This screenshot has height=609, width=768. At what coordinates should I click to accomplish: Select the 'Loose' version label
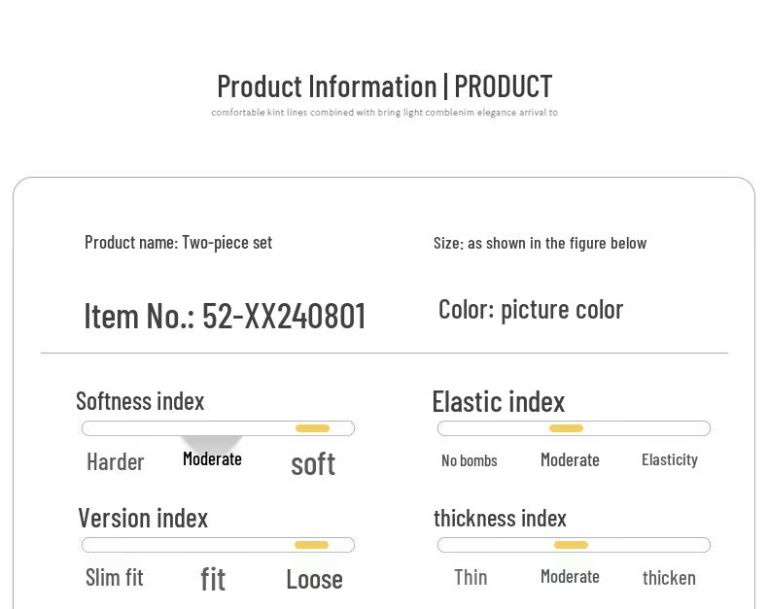click(x=314, y=579)
